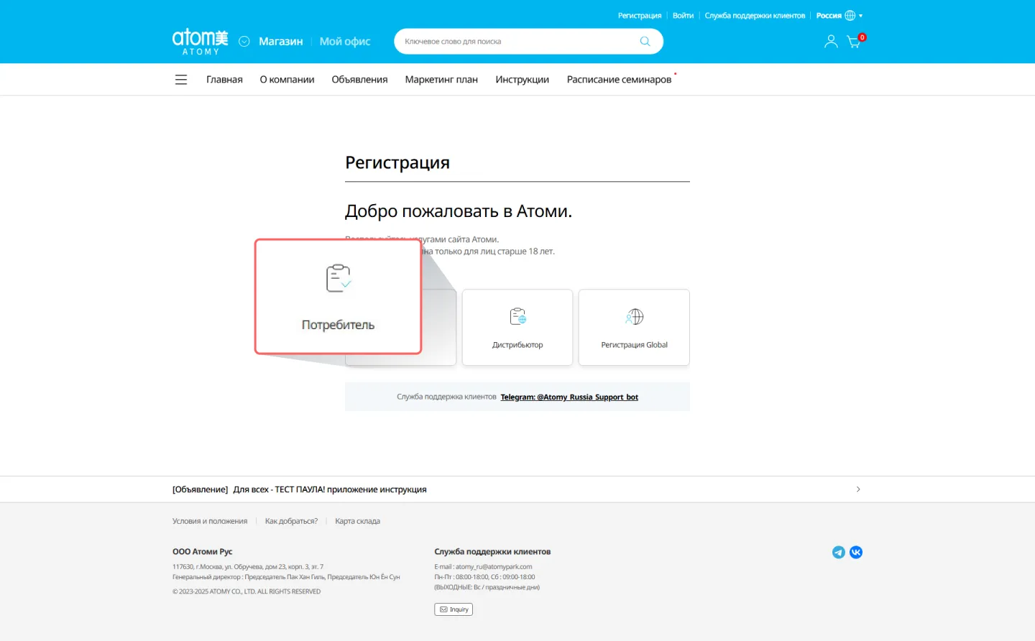This screenshot has width=1035, height=641.
Task: Click the heart icon beside the Atomy logo
Action: (244, 41)
